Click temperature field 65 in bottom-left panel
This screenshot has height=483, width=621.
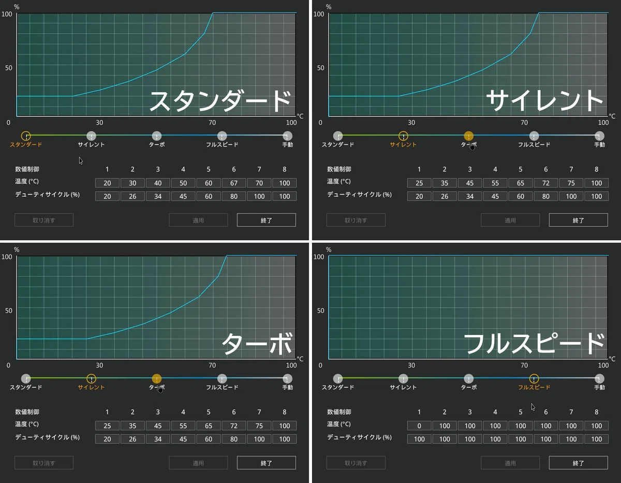(209, 426)
